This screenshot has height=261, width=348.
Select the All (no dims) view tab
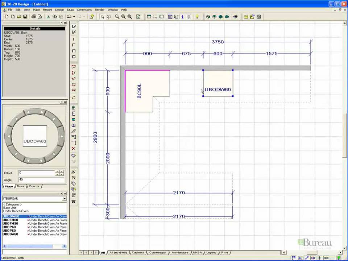click(118, 253)
